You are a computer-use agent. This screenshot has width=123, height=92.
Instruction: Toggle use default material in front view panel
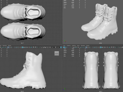pyautogui.click(x=24, y=47)
